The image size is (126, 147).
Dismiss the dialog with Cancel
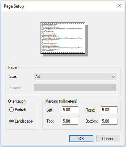click(x=108, y=138)
